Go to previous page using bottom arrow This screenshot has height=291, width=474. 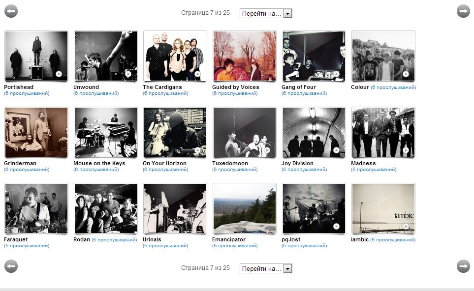(11, 266)
